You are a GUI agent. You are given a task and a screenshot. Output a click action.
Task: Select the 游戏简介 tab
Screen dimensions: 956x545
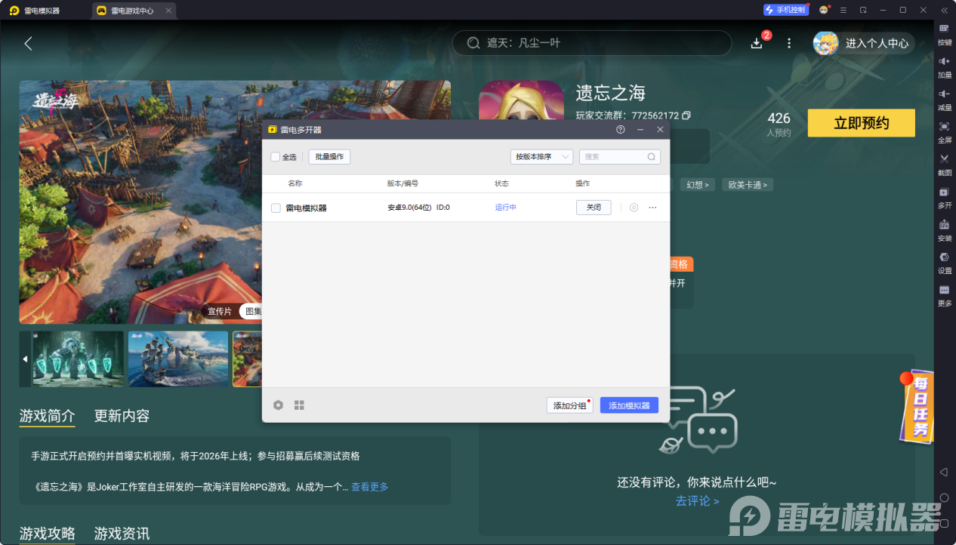(48, 416)
